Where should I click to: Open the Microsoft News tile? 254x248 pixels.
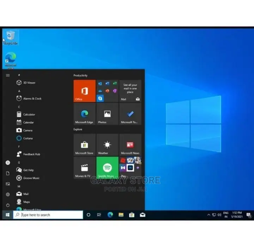[x=130, y=145]
